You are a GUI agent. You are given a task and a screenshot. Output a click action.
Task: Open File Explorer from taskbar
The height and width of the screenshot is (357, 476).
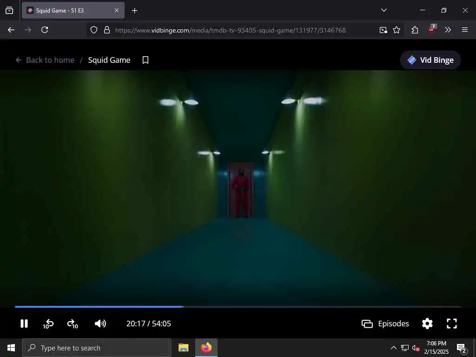tap(183, 348)
